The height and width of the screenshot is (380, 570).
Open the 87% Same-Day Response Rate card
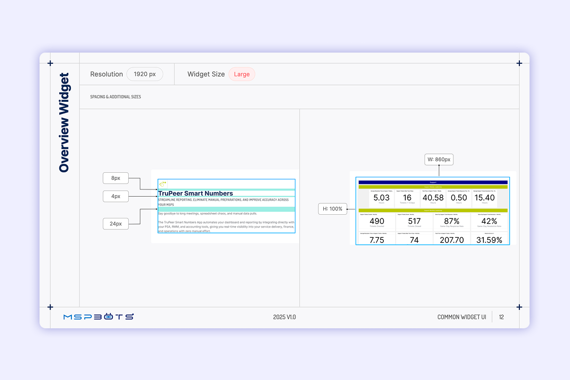(452, 222)
